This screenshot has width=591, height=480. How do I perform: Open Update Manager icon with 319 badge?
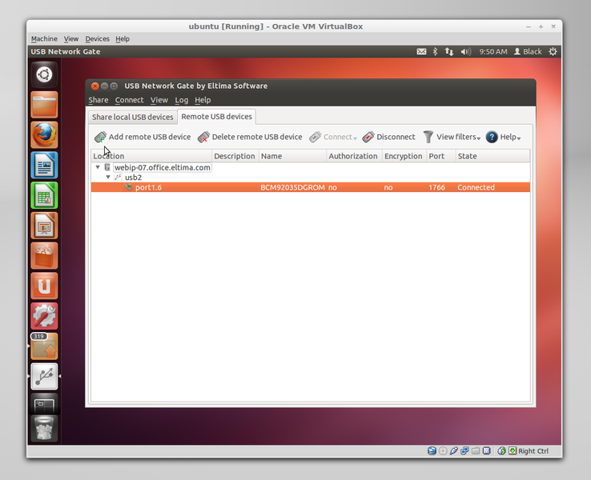45,346
